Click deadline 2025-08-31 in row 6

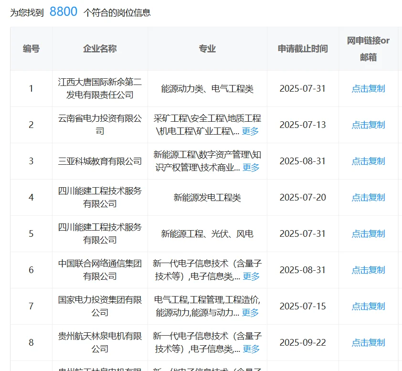[x=303, y=270]
